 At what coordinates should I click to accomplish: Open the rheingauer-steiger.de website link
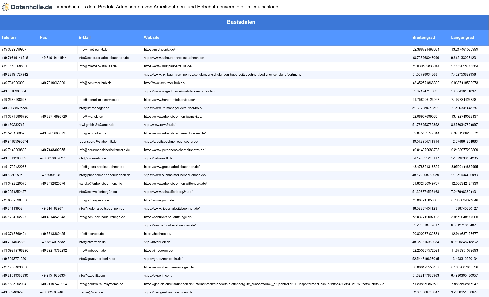(x=169, y=267)
